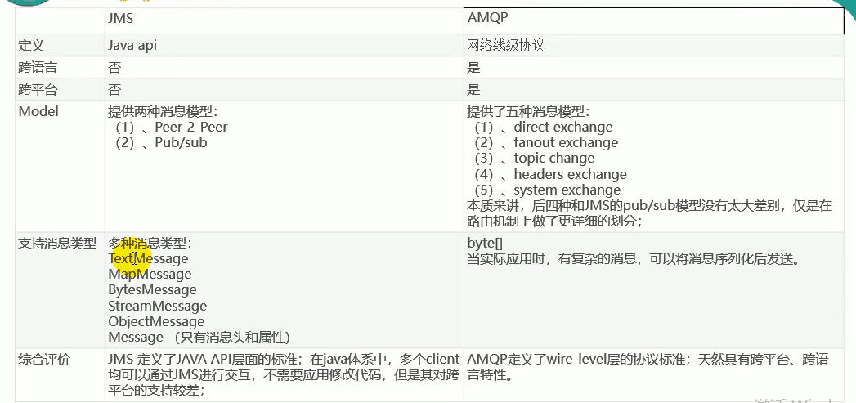The image size is (856, 403).
Task: Click the TextMessage text
Action: [148, 259]
